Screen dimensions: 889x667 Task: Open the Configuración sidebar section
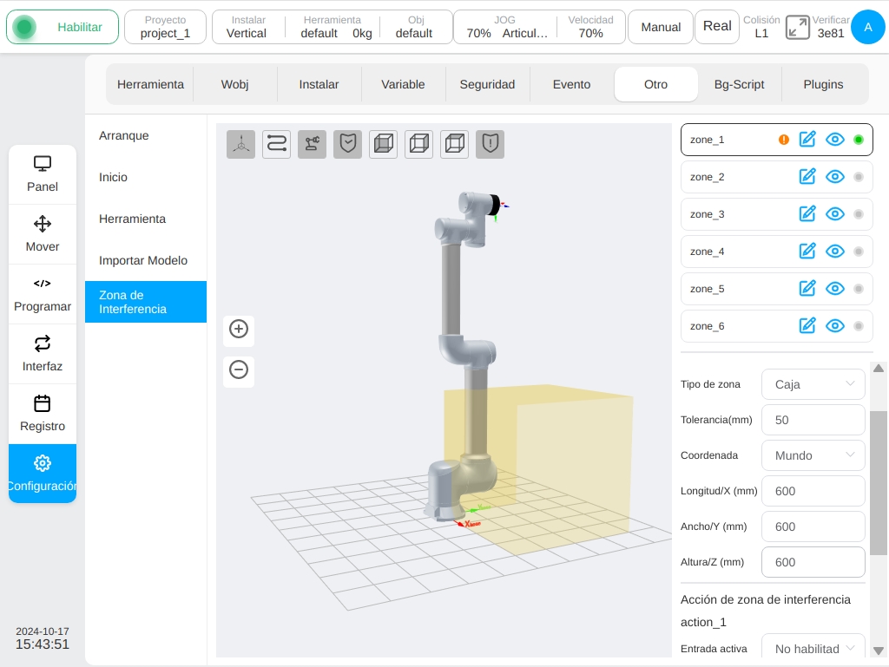click(x=43, y=474)
